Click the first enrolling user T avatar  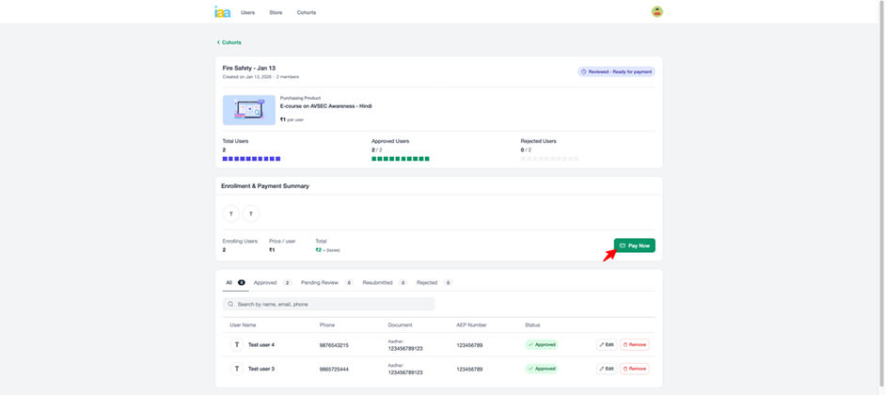pyautogui.click(x=231, y=213)
